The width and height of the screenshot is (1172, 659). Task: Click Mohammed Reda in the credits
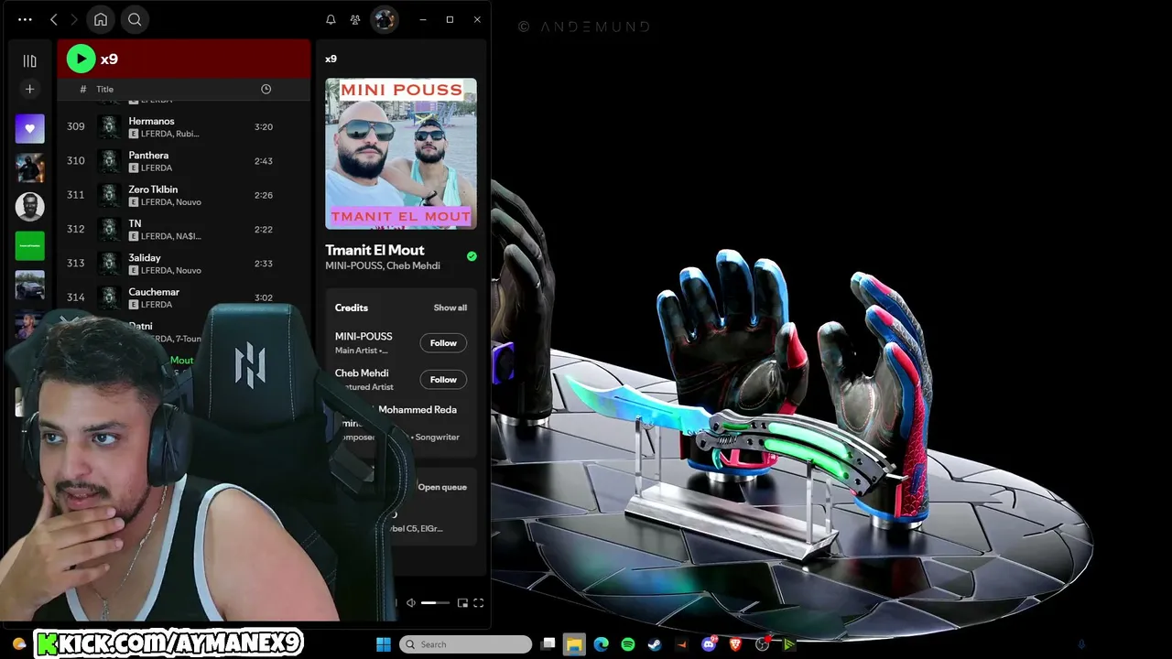[418, 410]
